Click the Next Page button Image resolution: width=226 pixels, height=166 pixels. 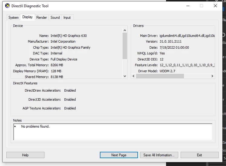(x=119, y=155)
